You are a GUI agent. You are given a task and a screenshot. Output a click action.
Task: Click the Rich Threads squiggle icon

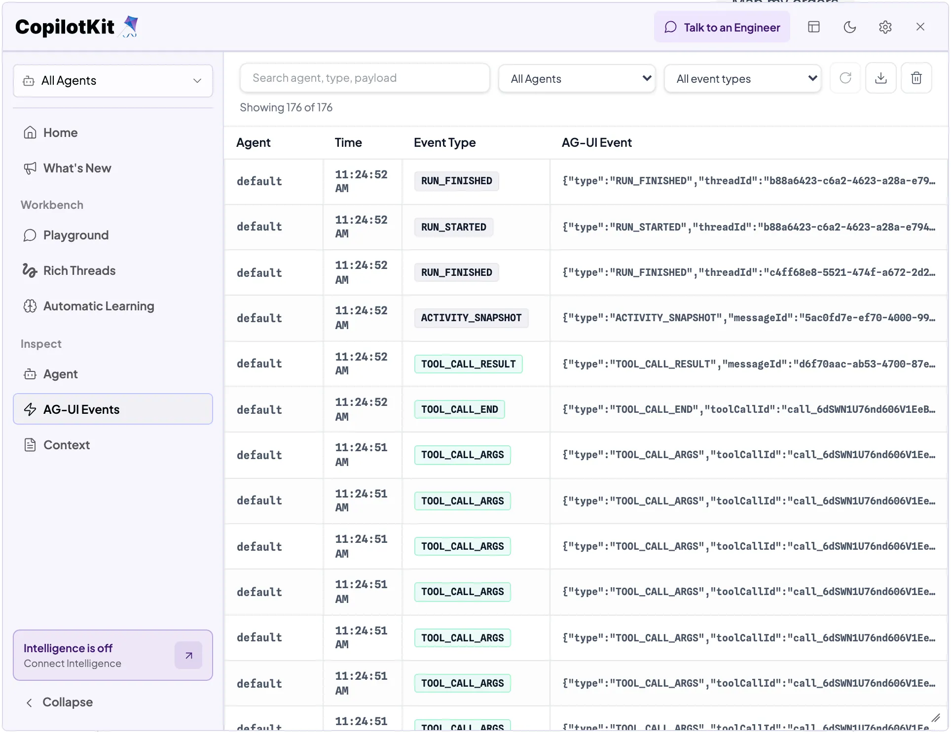tap(30, 270)
